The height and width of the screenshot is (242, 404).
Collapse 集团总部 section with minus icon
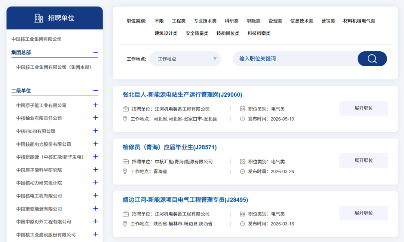point(95,52)
